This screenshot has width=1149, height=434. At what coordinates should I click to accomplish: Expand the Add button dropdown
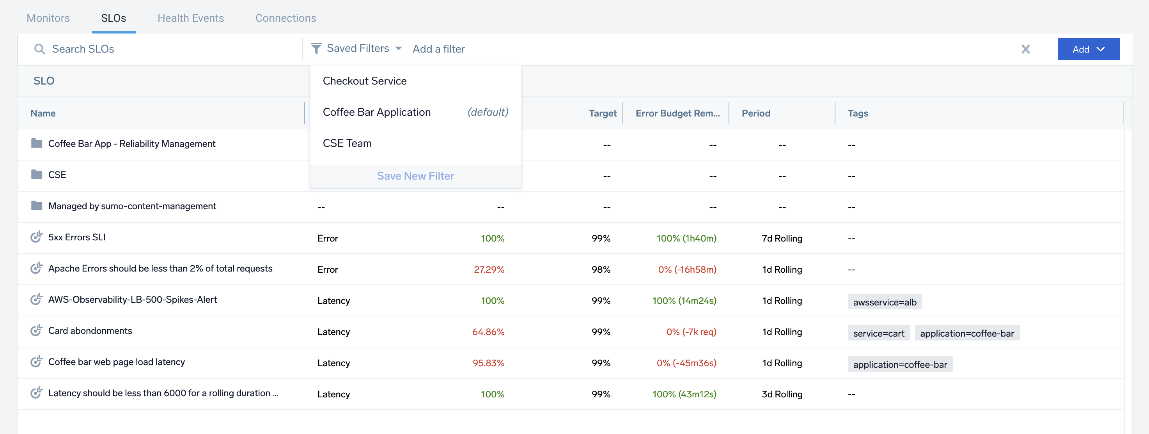1088,49
